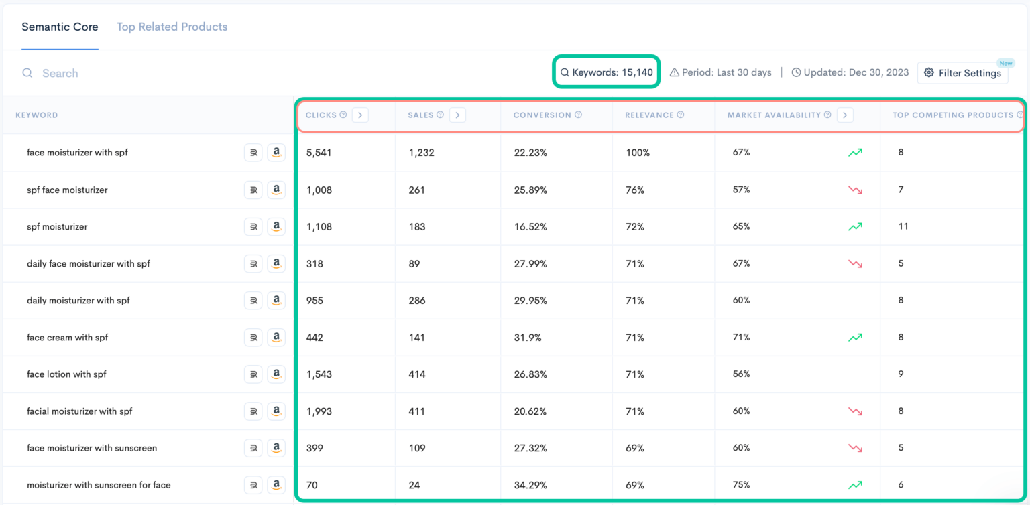
Task: Click "Period: Last 30 days"
Action: 721,72
